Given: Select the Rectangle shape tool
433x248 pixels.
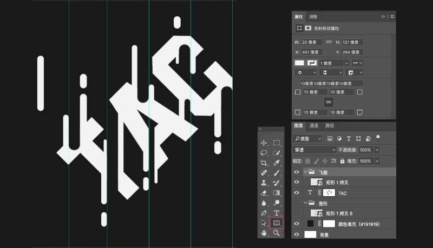Looking at the screenshot, I should coord(277,223).
